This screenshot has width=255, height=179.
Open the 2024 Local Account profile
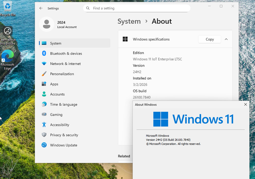pyautogui.click(x=57, y=24)
